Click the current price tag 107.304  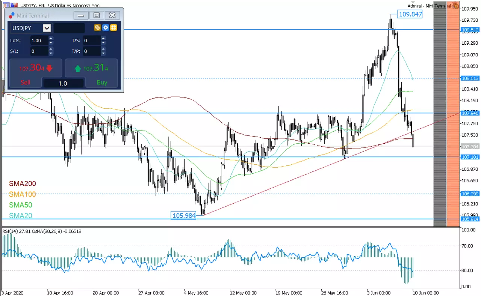point(470,147)
